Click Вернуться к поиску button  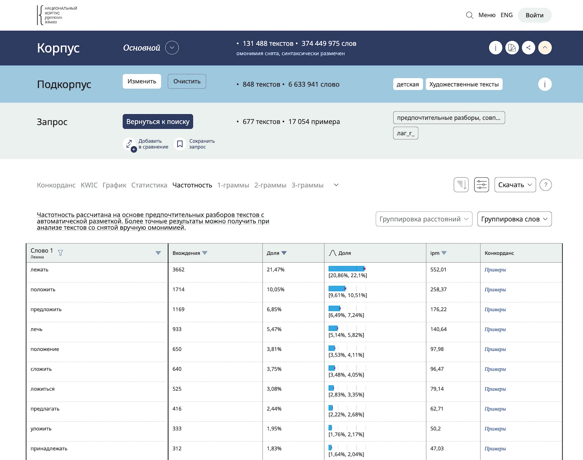(158, 121)
